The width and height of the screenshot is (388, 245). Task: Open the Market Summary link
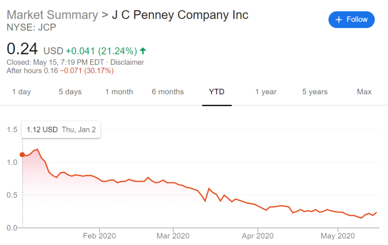tap(52, 15)
